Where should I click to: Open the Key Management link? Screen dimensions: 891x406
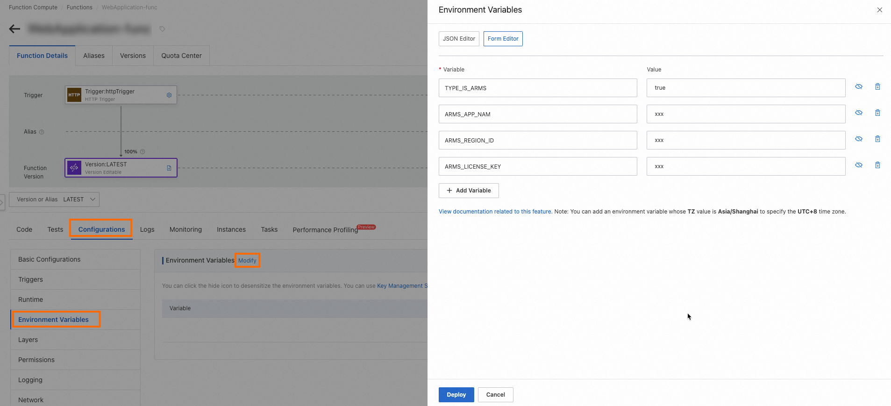tap(402, 286)
